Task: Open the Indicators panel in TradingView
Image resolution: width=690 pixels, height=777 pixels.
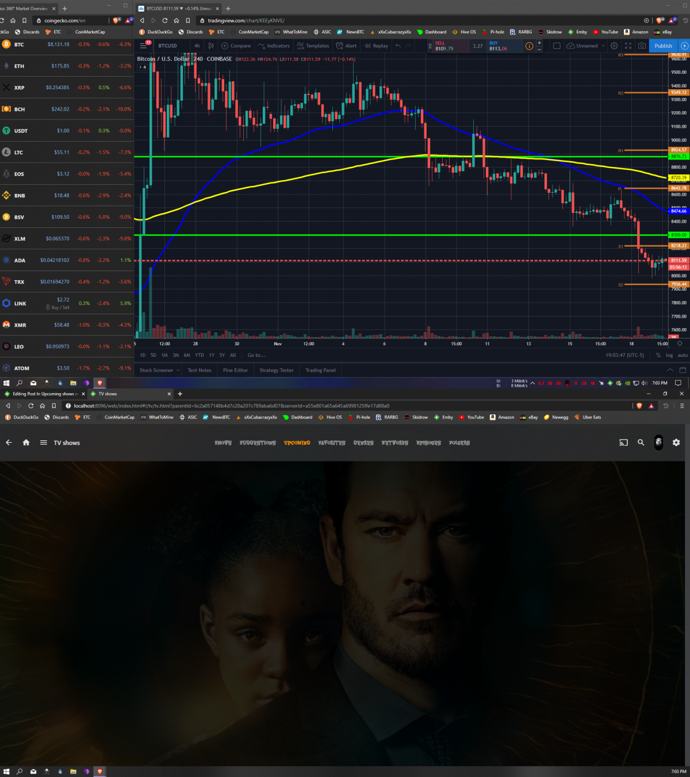Action: click(x=274, y=45)
